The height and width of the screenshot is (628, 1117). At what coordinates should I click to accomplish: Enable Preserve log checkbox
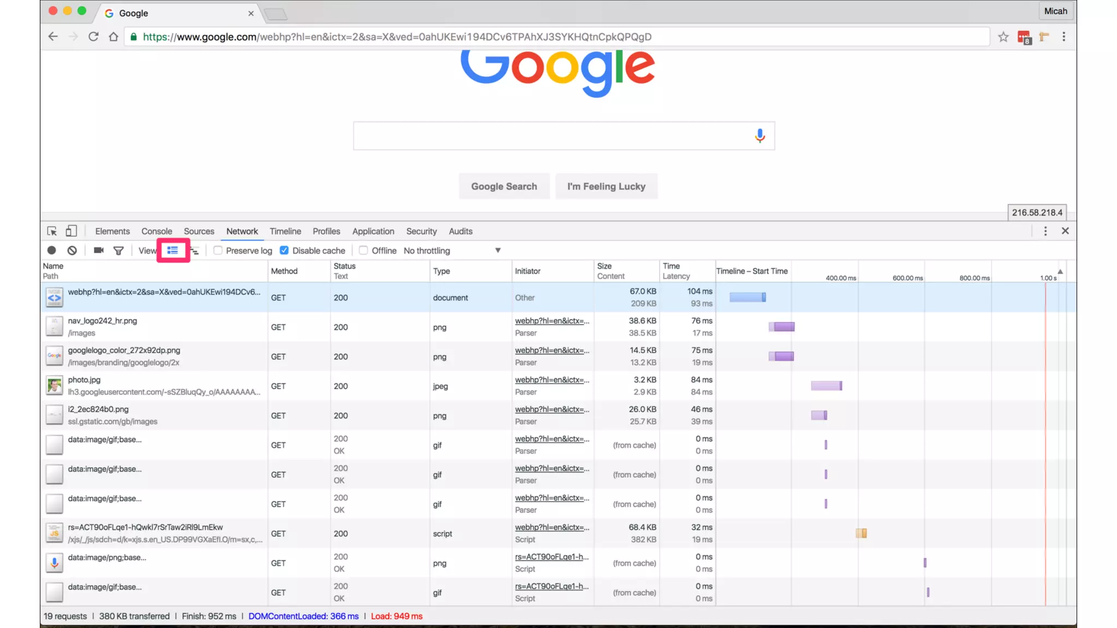coord(218,250)
